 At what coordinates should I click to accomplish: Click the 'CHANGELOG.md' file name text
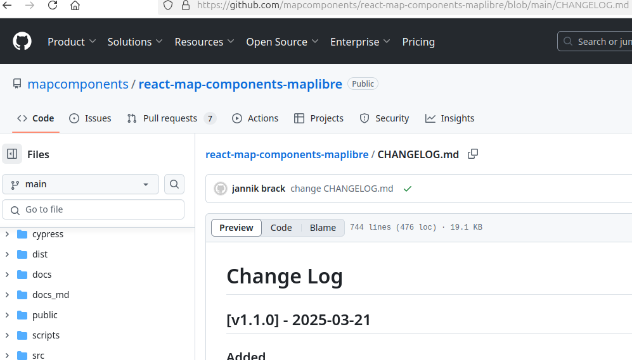(x=418, y=154)
